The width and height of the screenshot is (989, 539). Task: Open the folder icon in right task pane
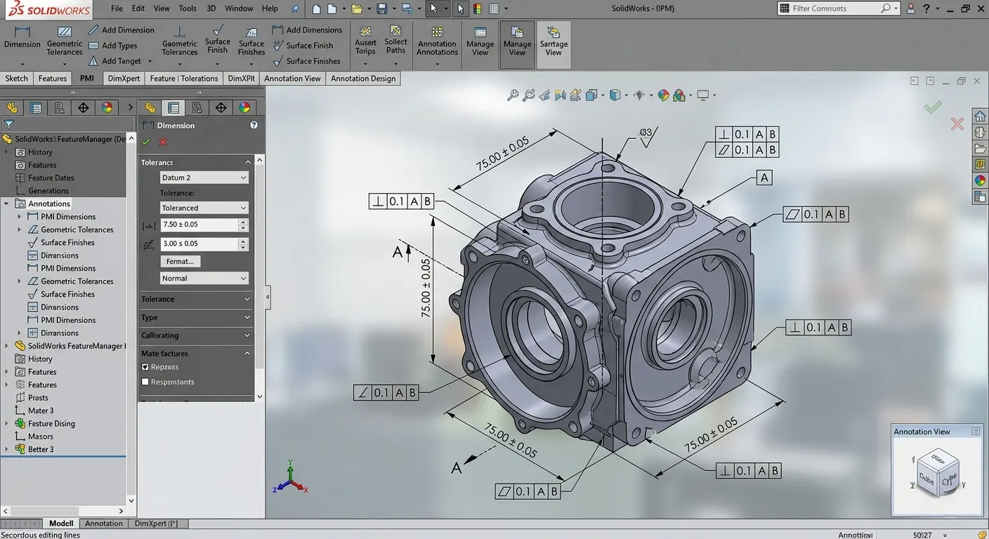(980, 148)
